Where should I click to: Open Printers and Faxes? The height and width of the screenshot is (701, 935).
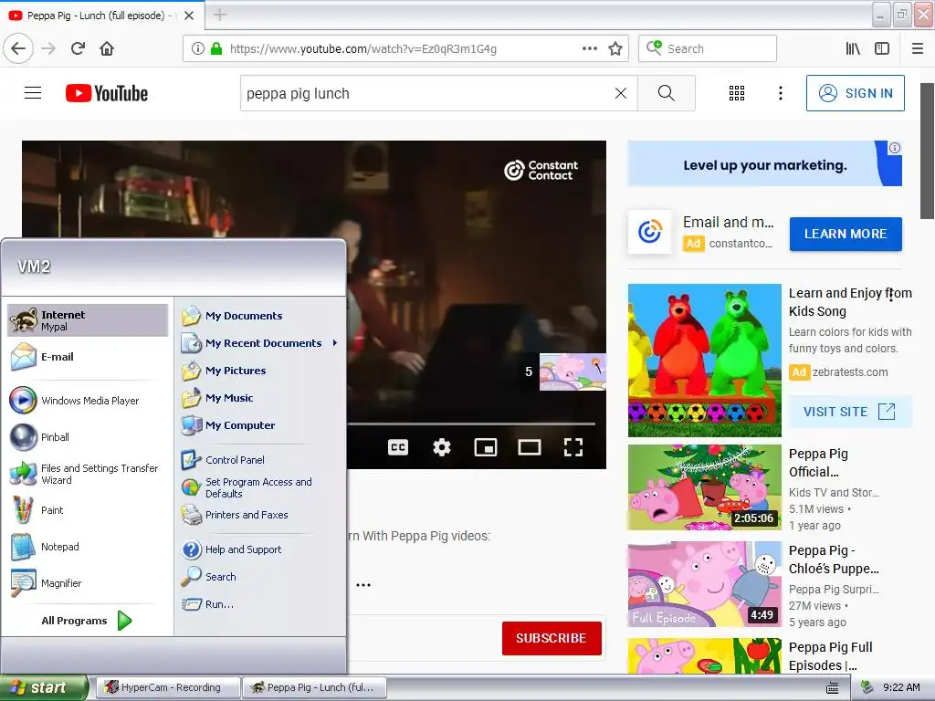[260, 515]
